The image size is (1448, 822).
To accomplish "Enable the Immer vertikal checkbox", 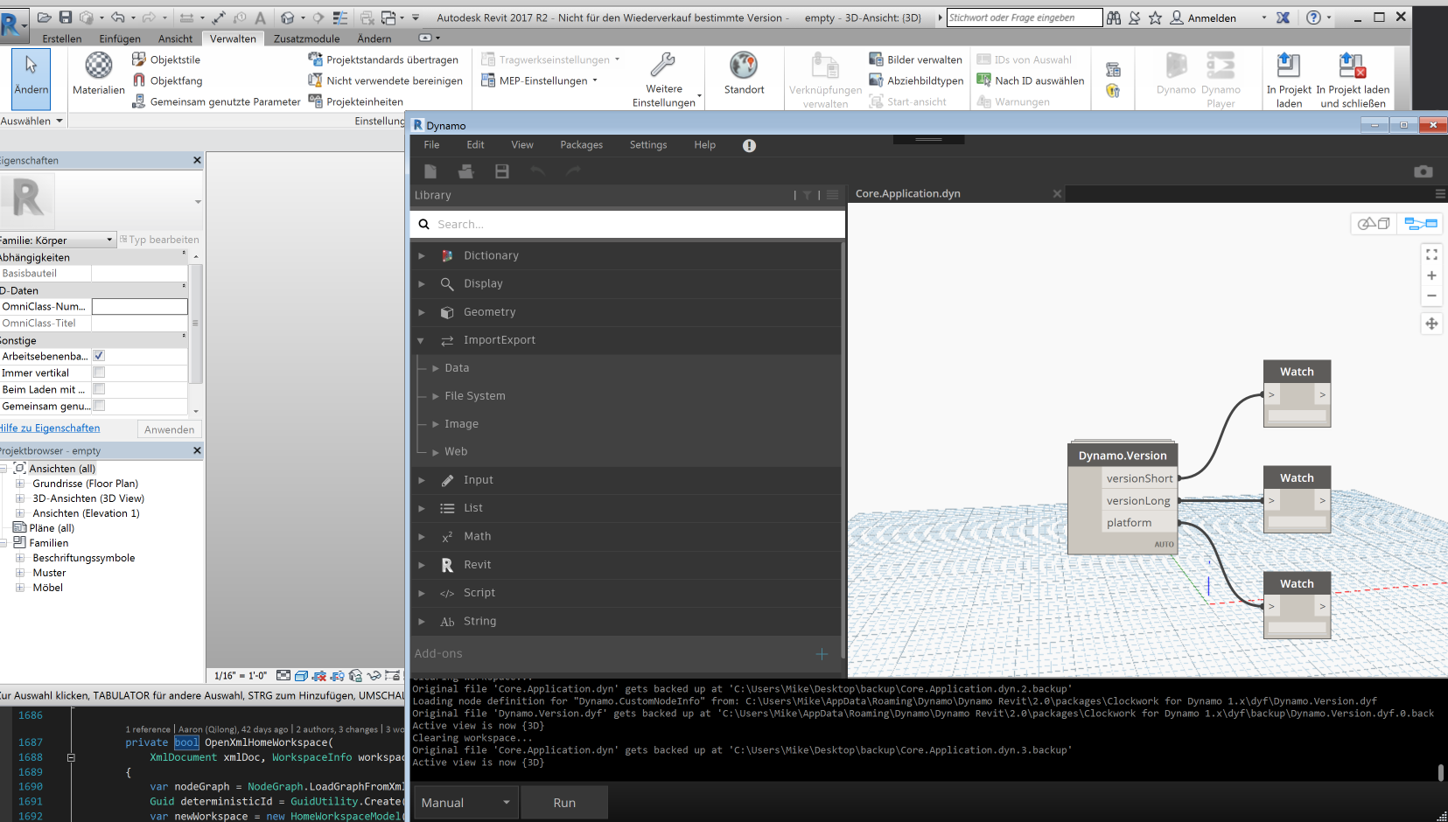I will 99,373.
